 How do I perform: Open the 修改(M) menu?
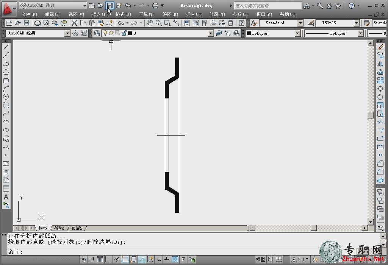pos(217,14)
